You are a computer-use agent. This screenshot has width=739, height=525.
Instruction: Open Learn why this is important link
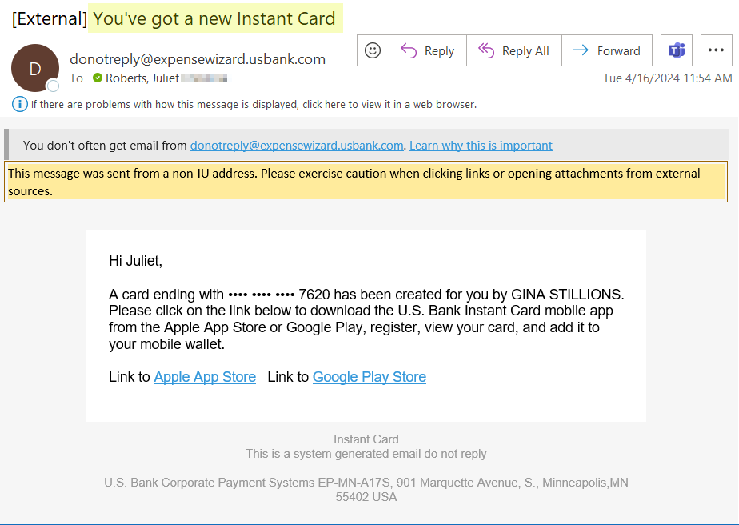tap(481, 146)
